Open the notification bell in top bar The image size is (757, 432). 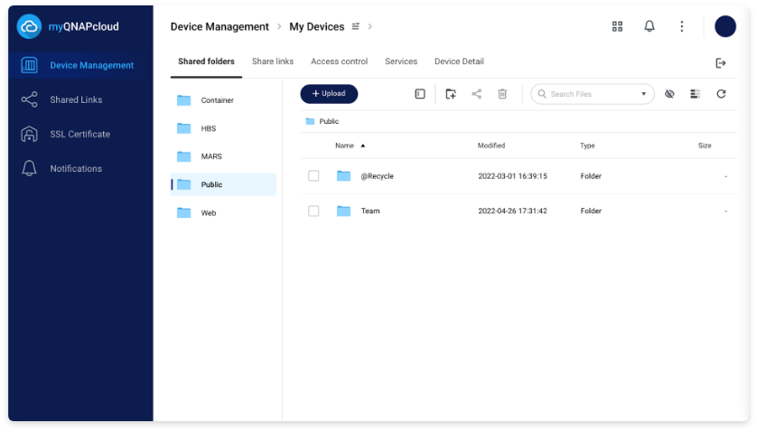coord(650,26)
